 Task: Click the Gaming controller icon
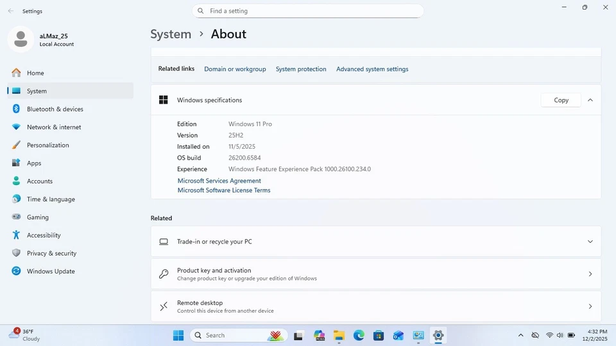[x=16, y=217]
